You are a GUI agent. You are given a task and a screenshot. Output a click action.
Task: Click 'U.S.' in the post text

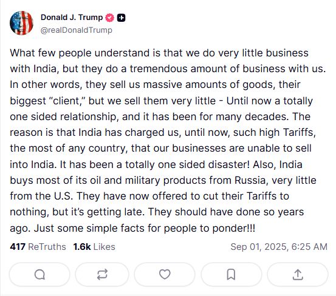[63, 196]
